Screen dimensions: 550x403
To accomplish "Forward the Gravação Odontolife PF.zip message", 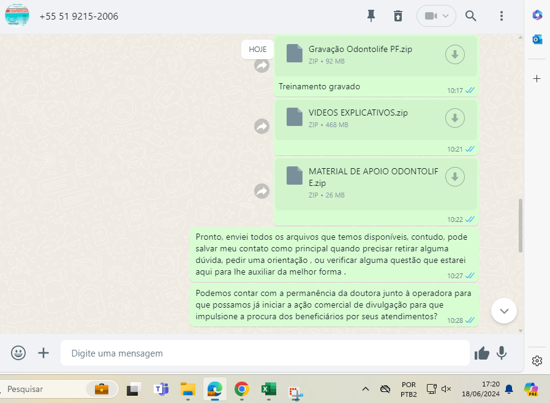I will pos(262,65).
